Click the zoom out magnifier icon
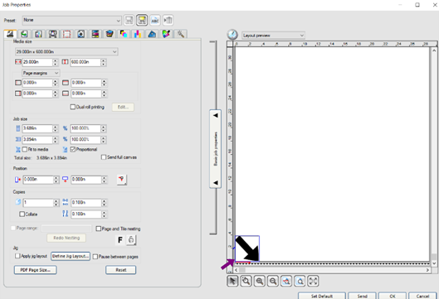This screenshot has height=299, width=439. tap(273, 281)
